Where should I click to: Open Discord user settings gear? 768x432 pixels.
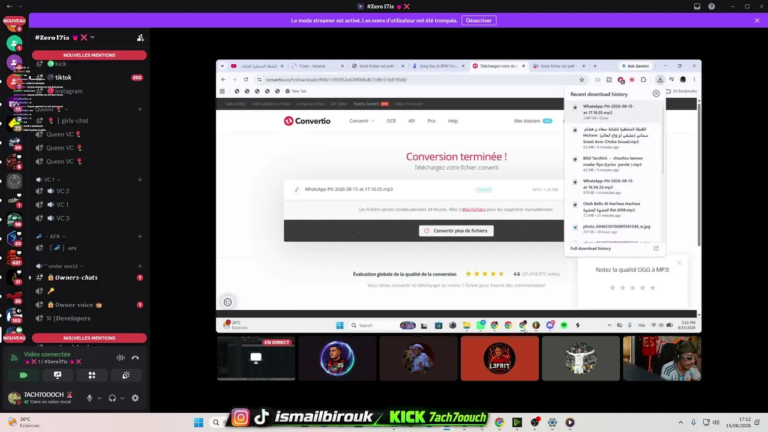pyautogui.click(x=135, y=398)
